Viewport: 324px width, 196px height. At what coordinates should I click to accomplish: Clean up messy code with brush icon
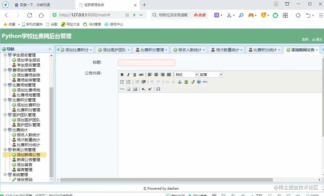192,82
